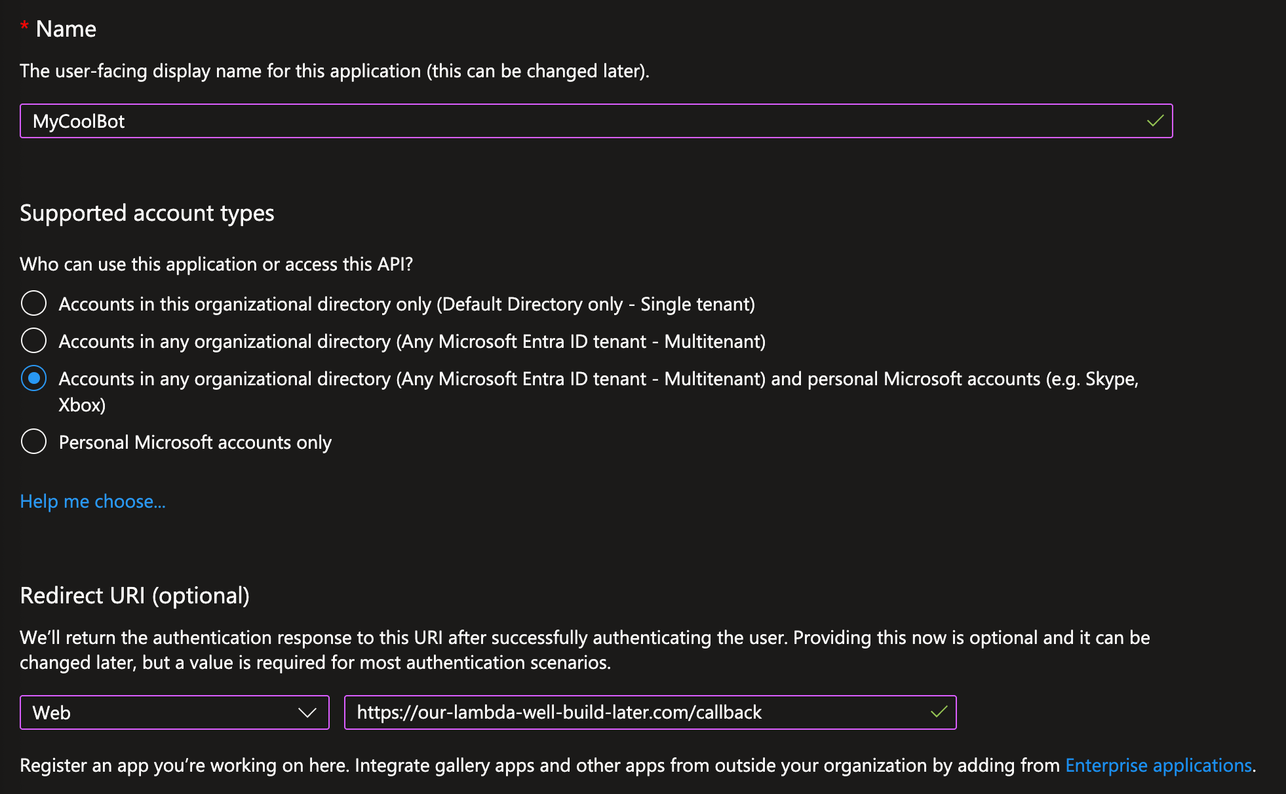Choose Multitenant only radio button
The image size is (1286, 794).
34,341
